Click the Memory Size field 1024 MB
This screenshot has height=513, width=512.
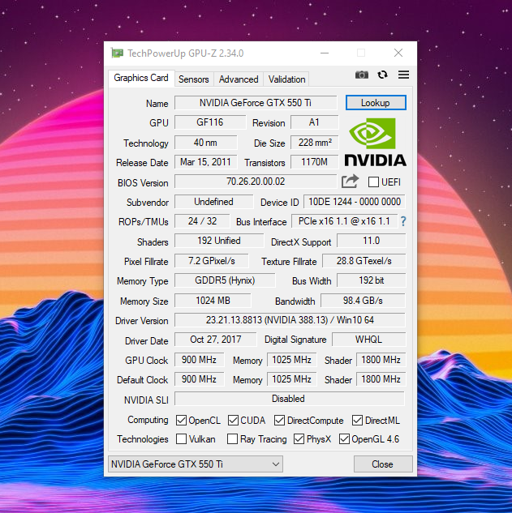click(213, 301)
